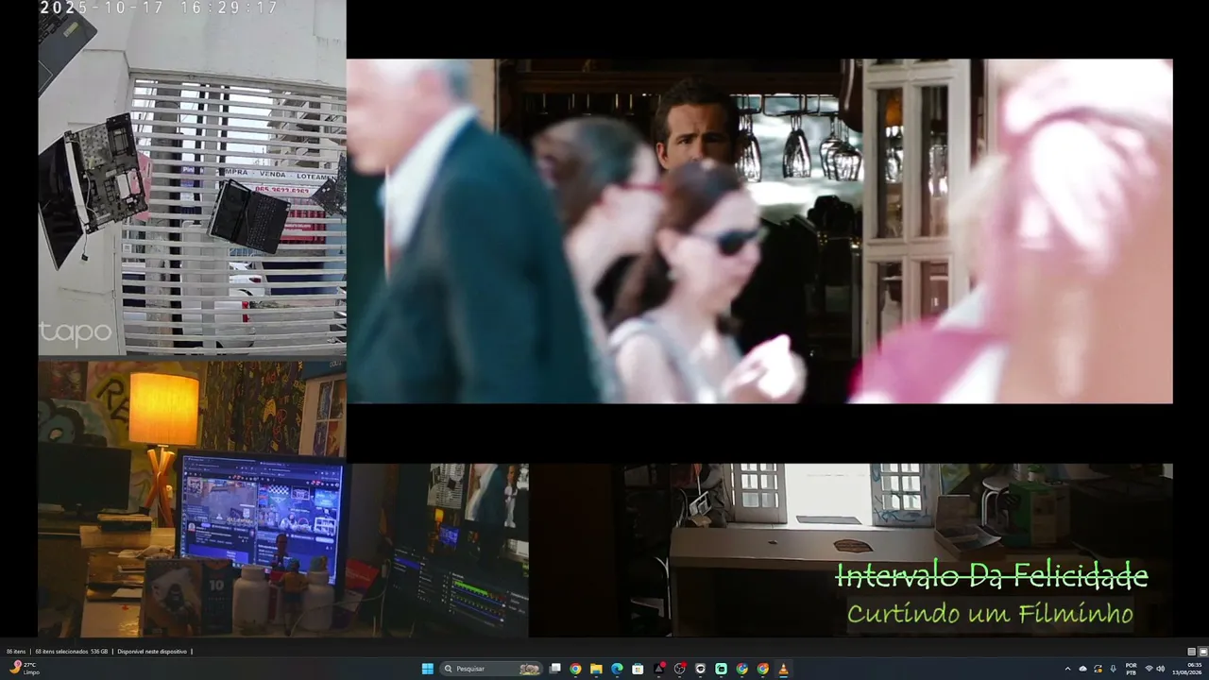Launch Google Chrome beside the Task View icon

(x=575, y=669)
